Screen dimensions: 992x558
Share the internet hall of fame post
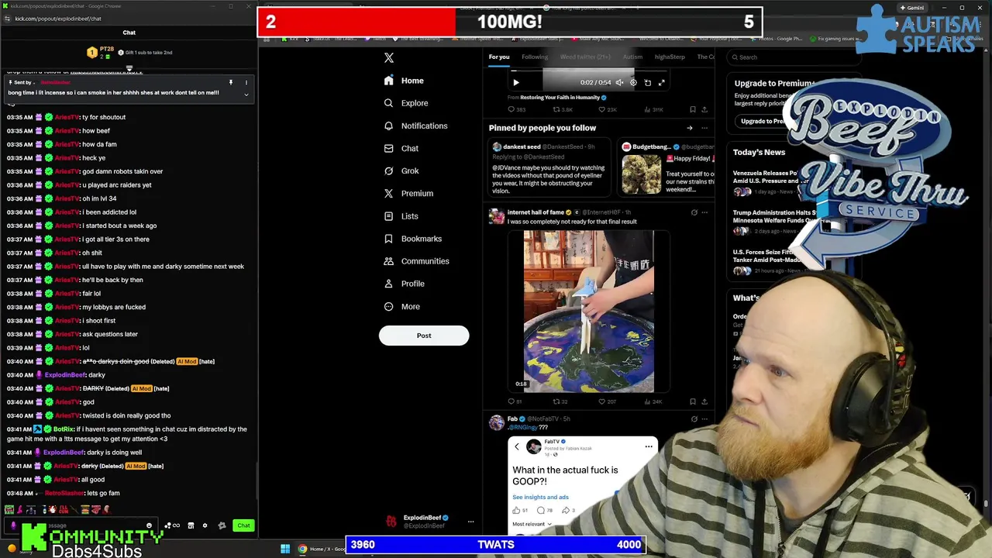tap(704, 401)
